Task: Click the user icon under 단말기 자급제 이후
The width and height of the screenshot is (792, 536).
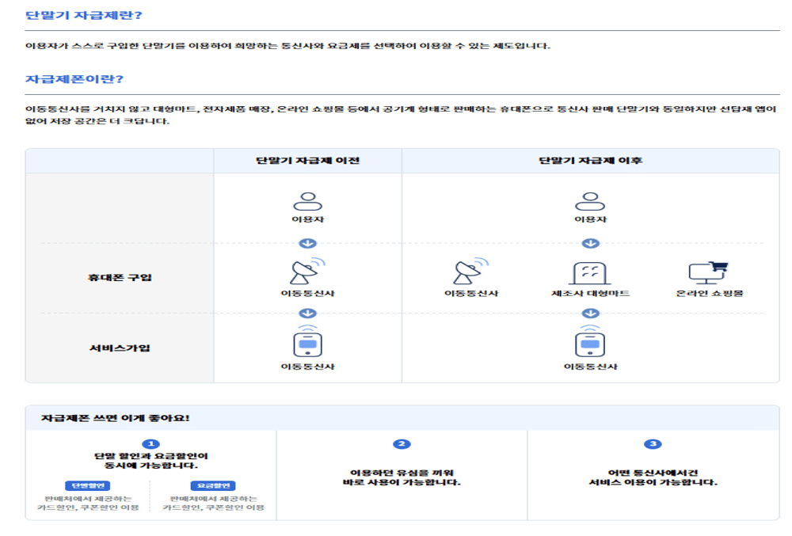Action: coord(590,201)
